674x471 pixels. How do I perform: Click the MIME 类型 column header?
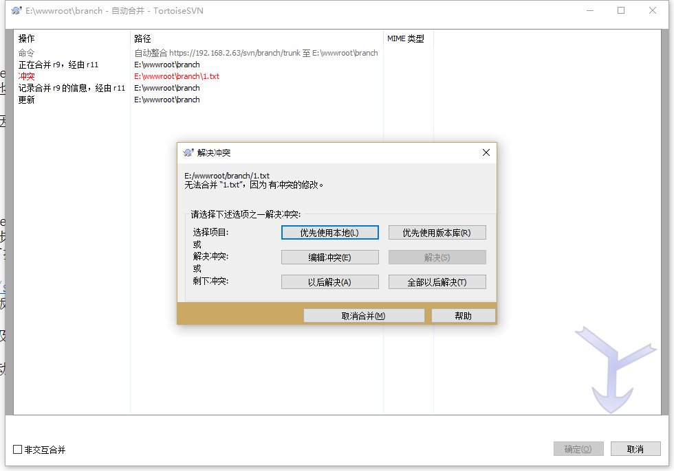pyautogui.click(x=408, y=38)
